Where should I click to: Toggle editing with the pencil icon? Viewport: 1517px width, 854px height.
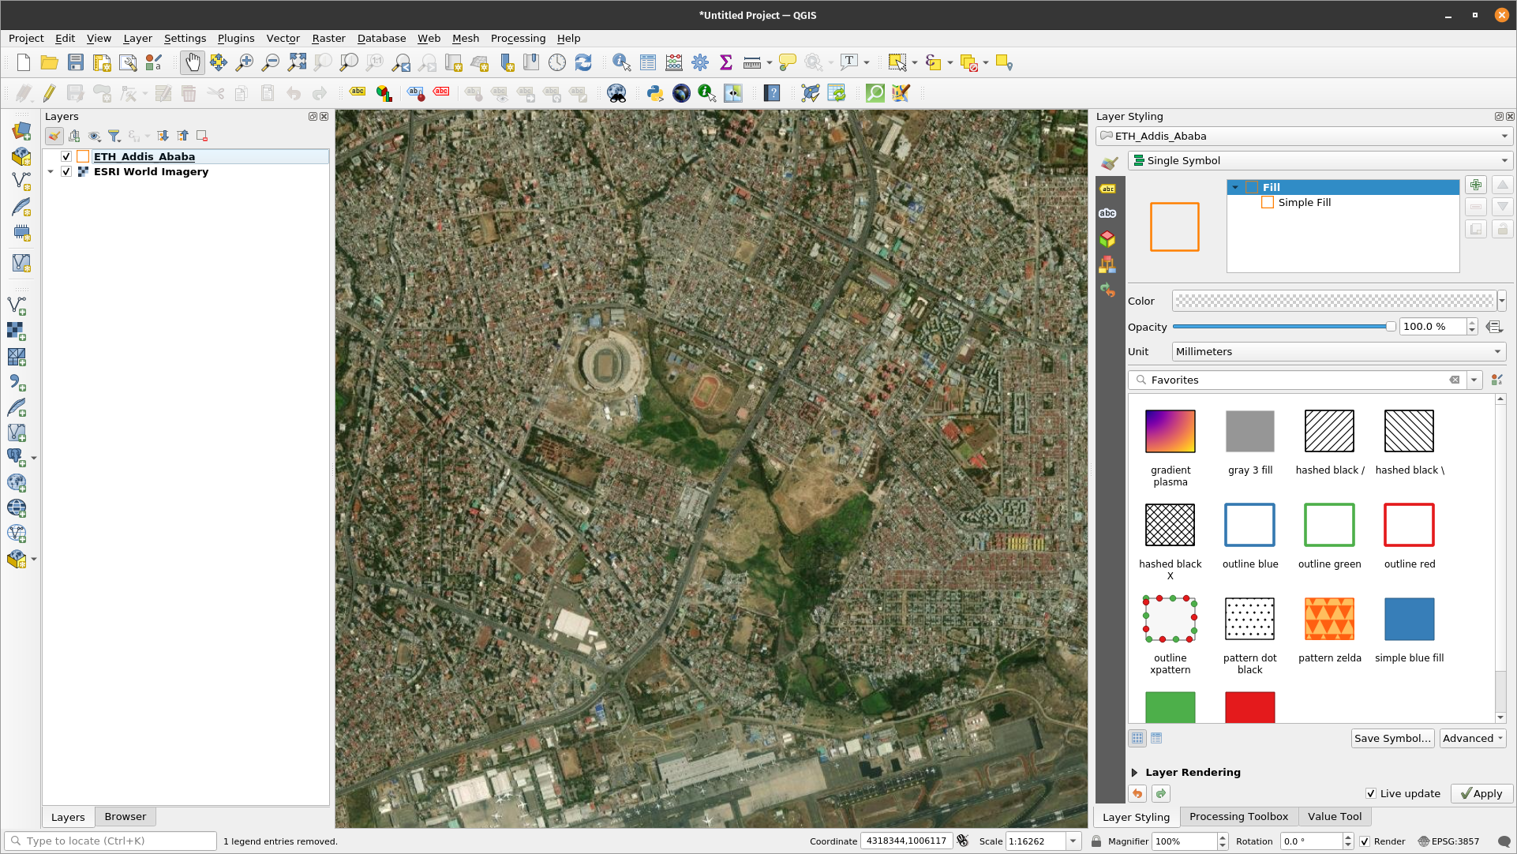(50, 93)
